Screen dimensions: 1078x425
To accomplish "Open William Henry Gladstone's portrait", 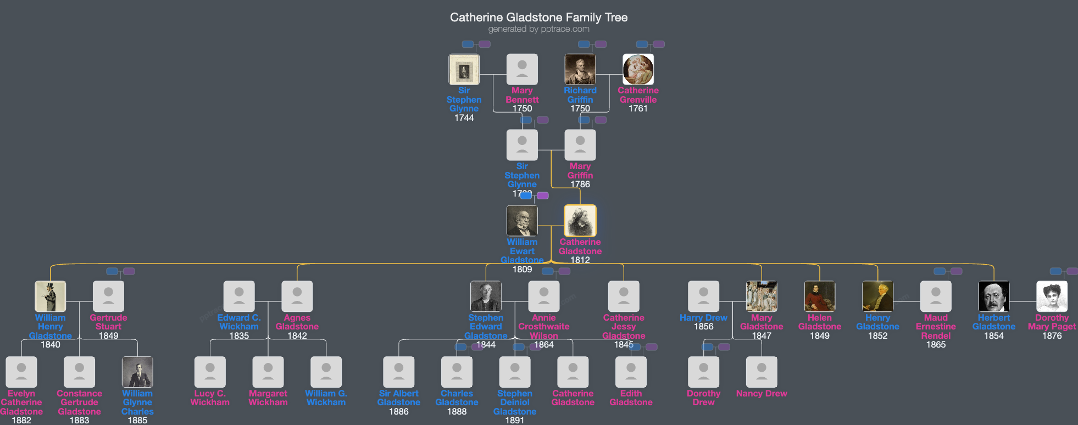I will [51, 297].
